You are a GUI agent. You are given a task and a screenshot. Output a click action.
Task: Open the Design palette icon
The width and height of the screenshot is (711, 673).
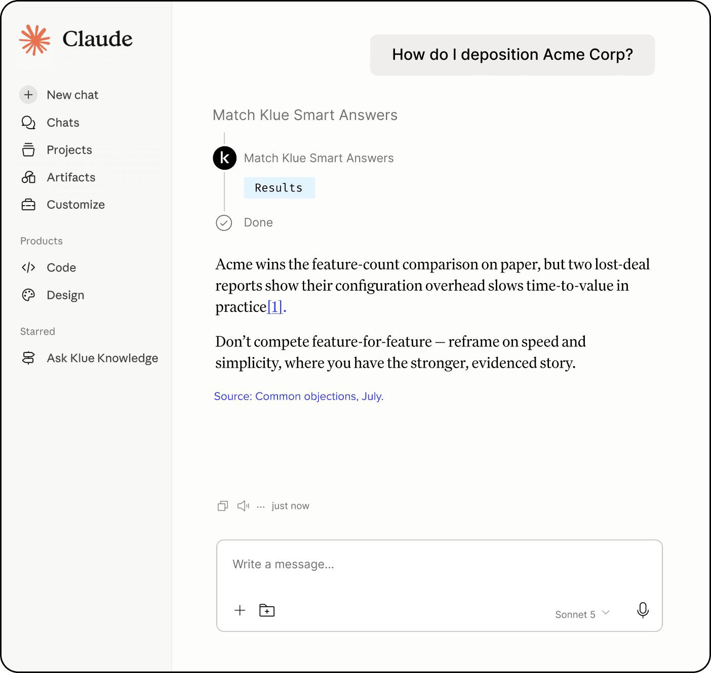point(28,295)
